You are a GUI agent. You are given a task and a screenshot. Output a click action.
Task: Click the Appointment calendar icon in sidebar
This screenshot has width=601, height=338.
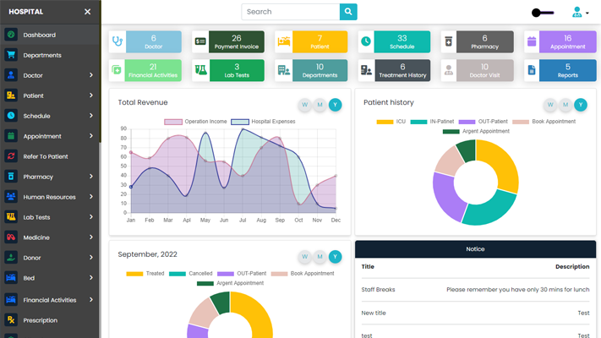(x=11, y=136)
